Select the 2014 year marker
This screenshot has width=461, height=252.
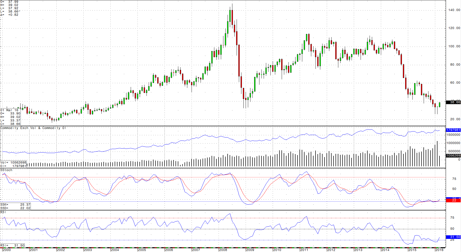pos(385,250)
